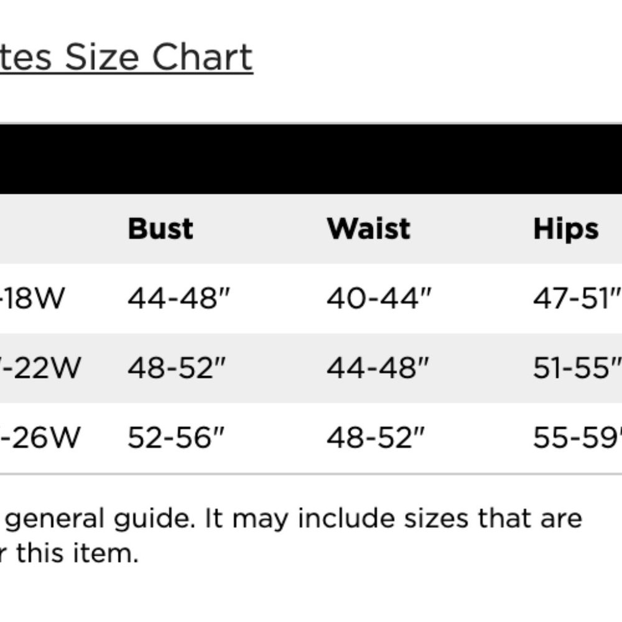Click the Bust column header
This screenshot has height=622, width=622.
[160, 229]
